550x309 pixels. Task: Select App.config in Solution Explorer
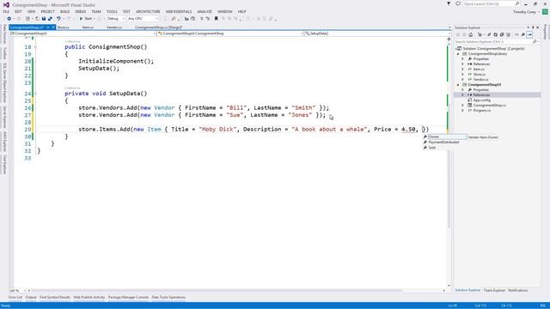[x=481, y=100]
